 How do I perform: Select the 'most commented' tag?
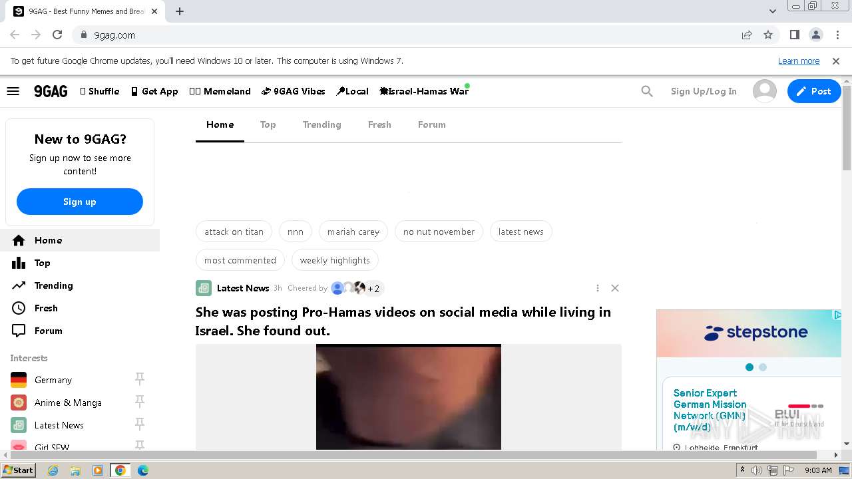(x=240, y=260)
